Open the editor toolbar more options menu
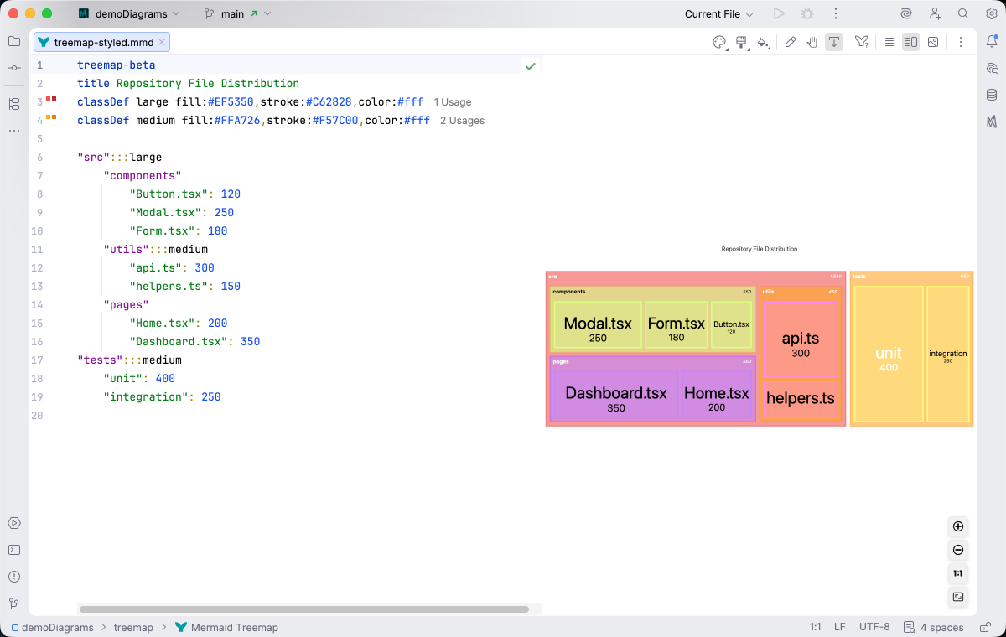The width and height of the screenshot is (1006, 637). tap(961, 42)
